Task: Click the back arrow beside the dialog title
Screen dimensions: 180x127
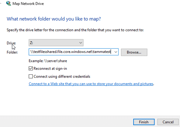Action: (x=1, y=3)
